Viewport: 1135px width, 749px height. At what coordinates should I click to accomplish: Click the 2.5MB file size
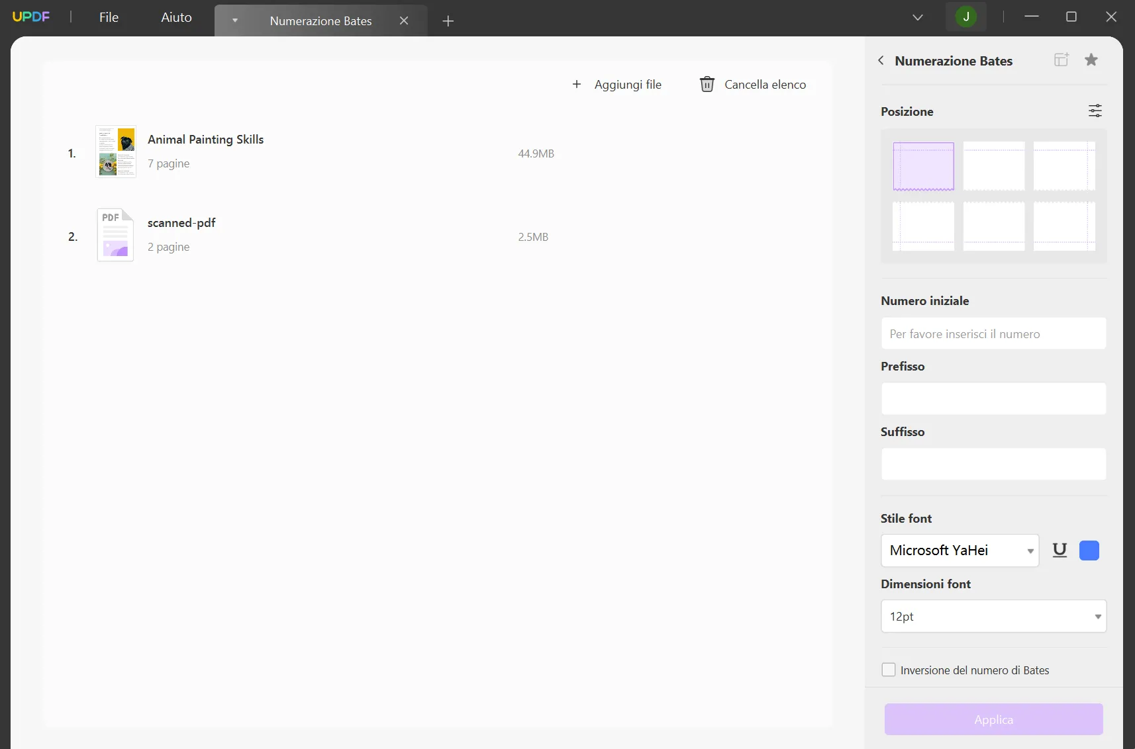(533, 237)
